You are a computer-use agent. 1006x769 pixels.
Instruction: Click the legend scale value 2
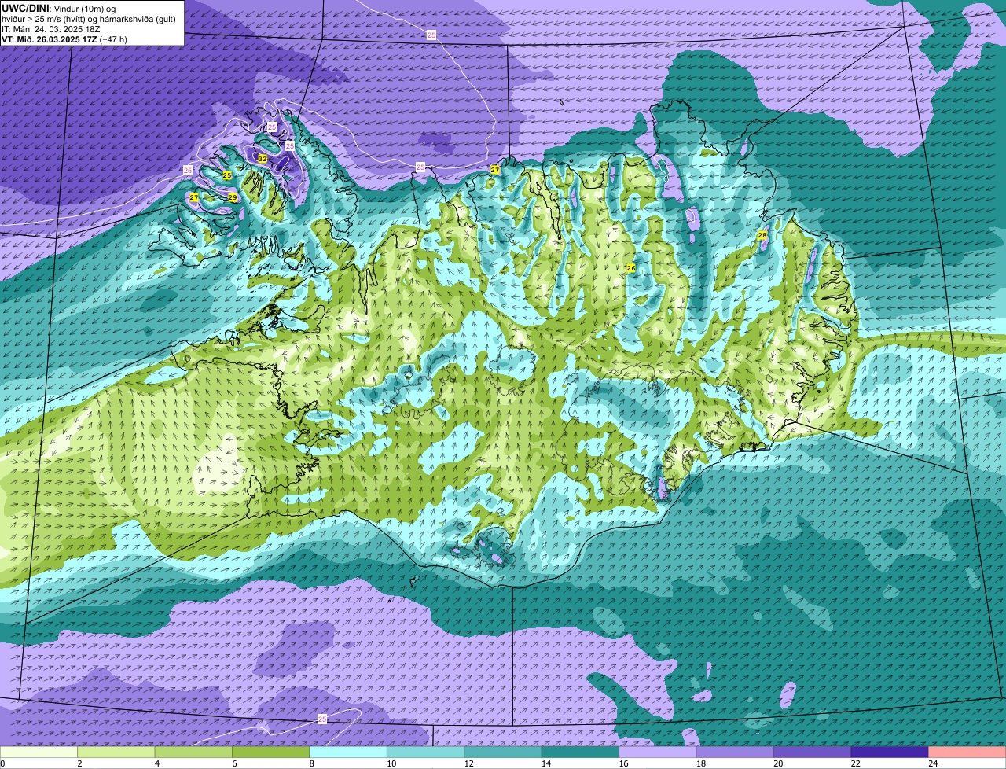tap(79, 763)
